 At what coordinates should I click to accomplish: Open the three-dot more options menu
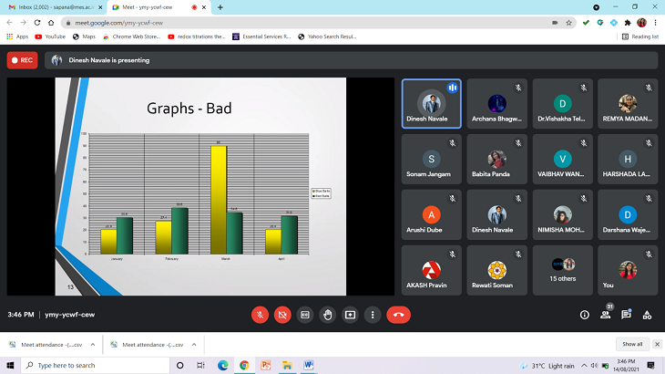coord(372,315)
